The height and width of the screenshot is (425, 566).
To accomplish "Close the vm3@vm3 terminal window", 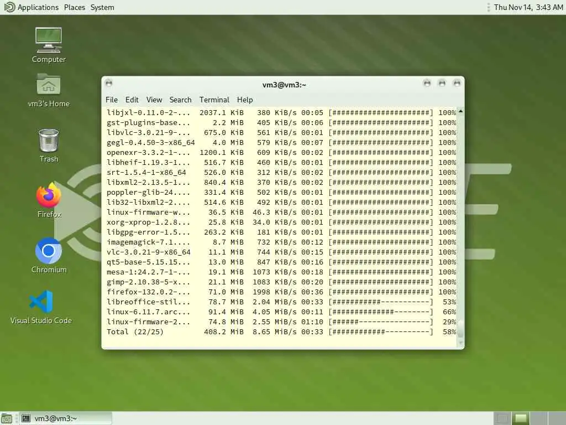I will [457, 84].
